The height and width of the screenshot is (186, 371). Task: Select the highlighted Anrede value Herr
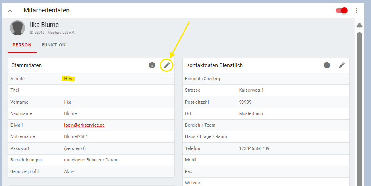(69, 79)
